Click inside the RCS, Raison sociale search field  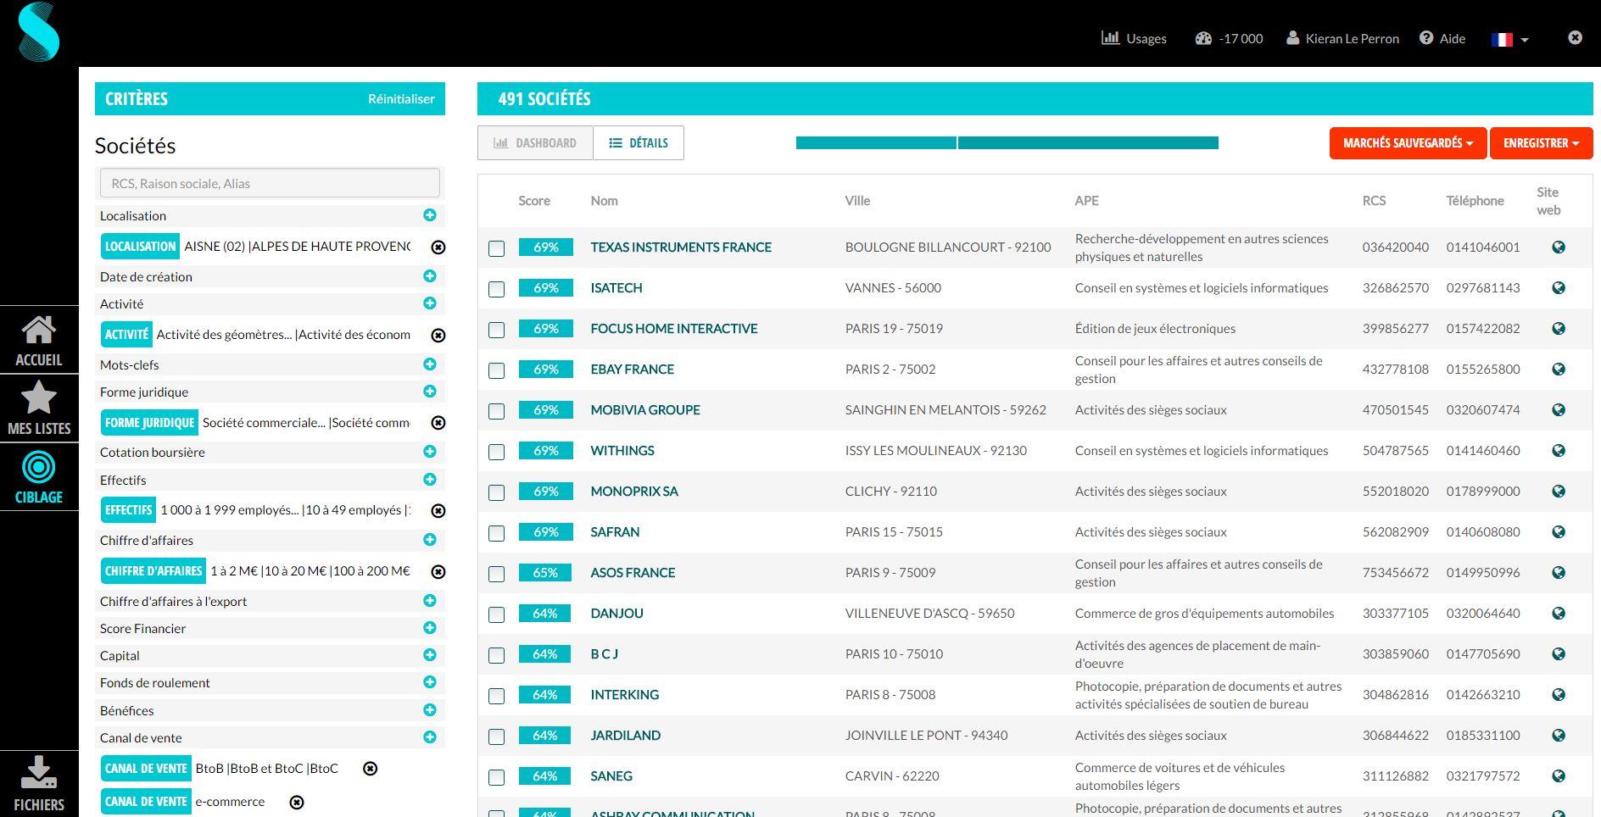[x=269, y=182]
